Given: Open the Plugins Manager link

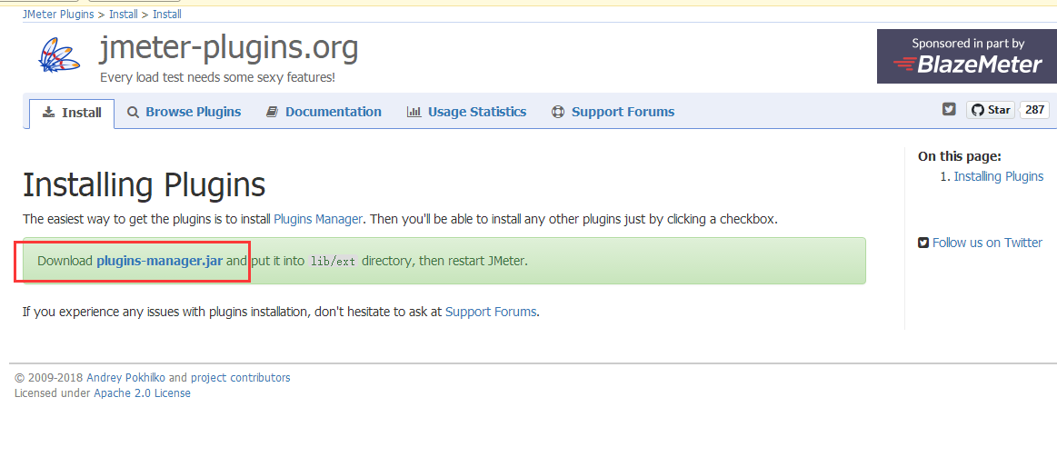Looking at the screenshot, I should pyautogui.click(x=318, y=219).
